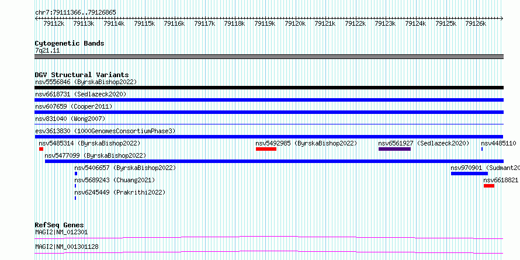Click the red nsv6618821 variant bar
Image resolution: width=520 pixels, height=260 pixels.
pyautogui.click(x=489, y=186)
